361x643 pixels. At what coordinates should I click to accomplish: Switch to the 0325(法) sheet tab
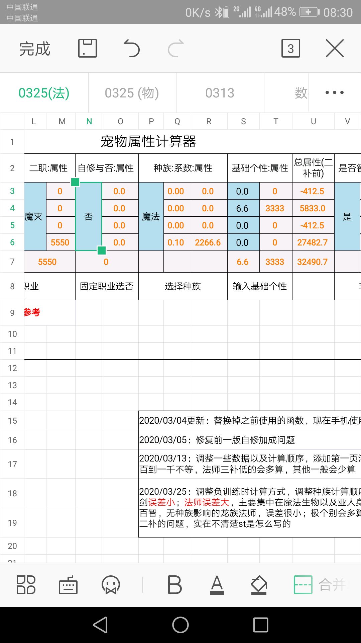pos(44,93)
